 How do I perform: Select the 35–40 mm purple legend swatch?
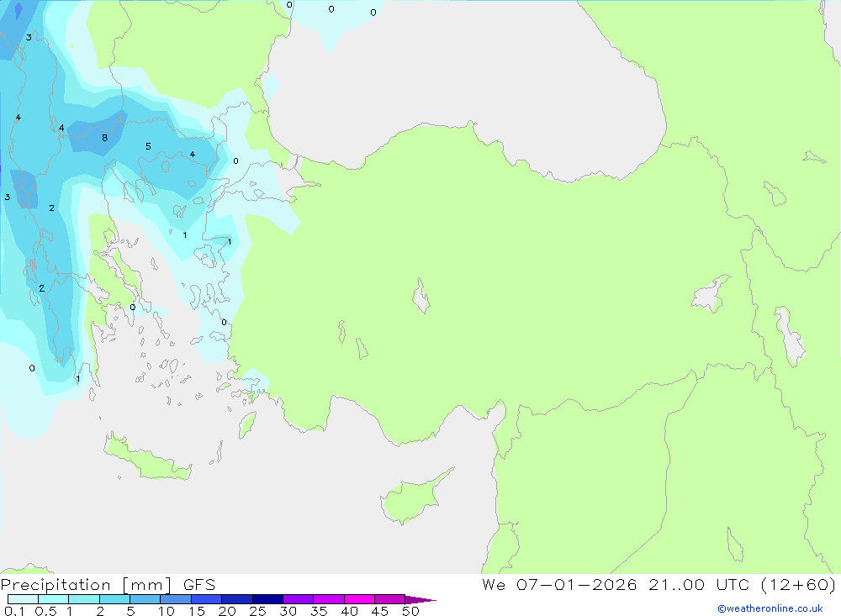pos(328,599)
